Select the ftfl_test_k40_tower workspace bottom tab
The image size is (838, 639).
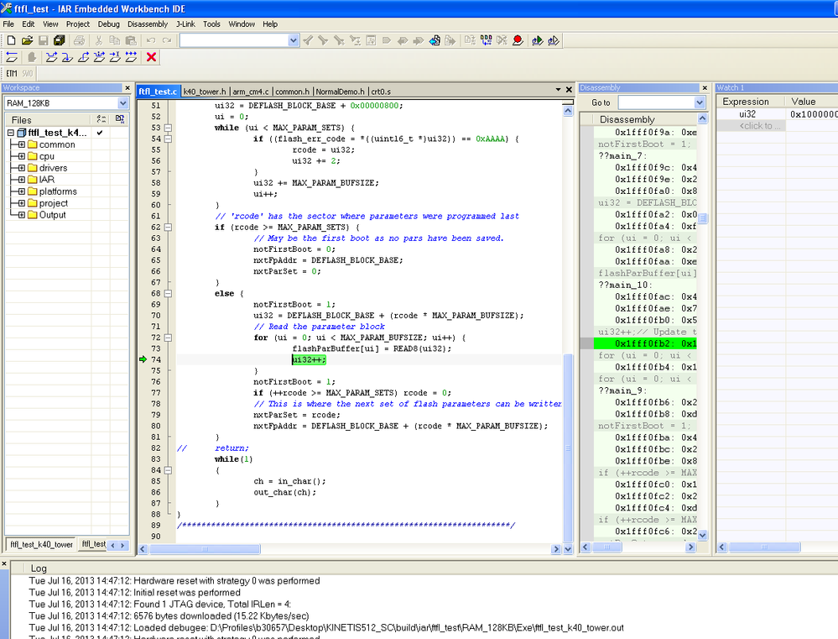(40, 545)
